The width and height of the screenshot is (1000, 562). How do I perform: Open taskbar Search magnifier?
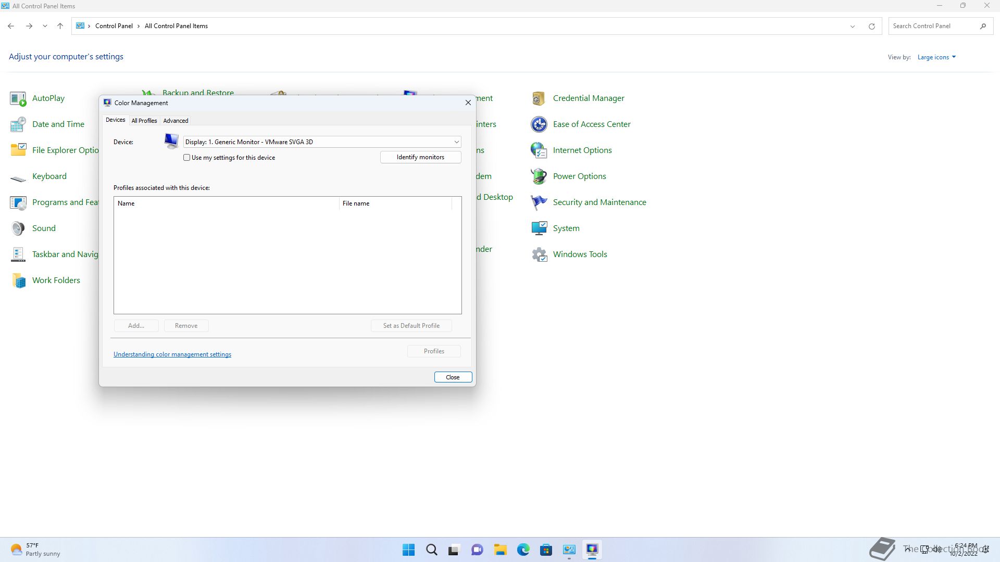(x=432, y=550)
